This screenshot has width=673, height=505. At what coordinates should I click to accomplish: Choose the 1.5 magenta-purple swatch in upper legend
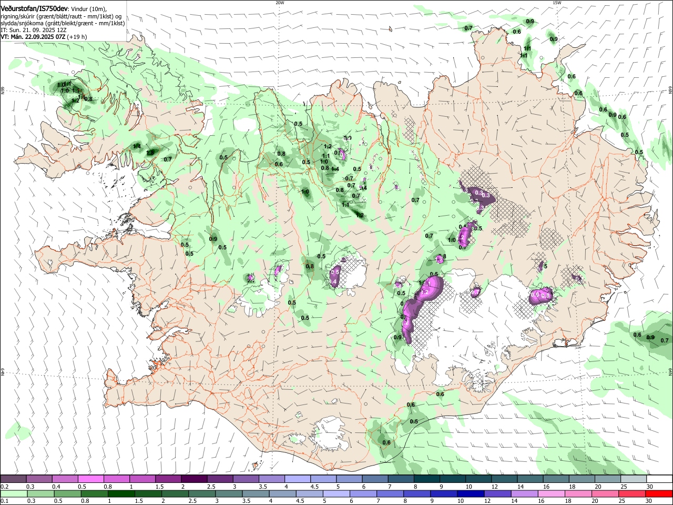pos(168,479)
